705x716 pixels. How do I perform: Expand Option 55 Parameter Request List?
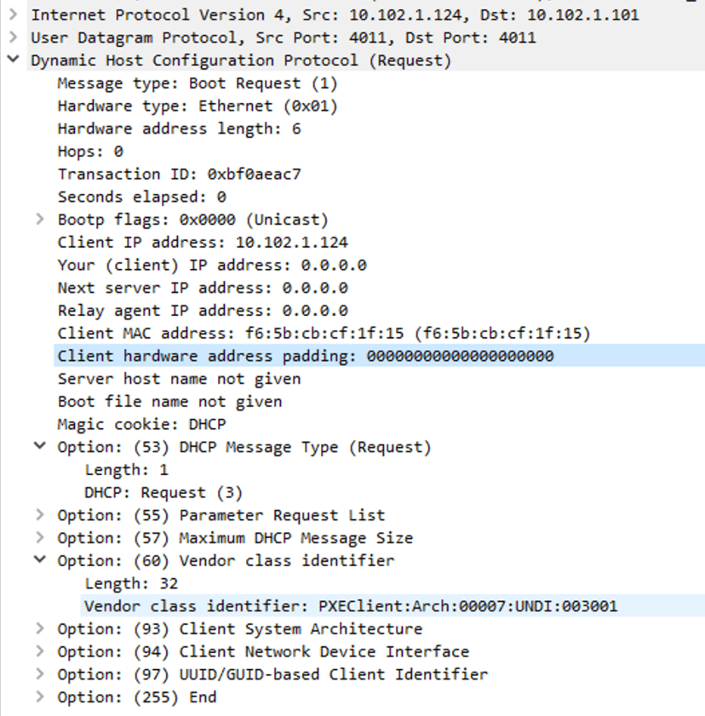(39, 515)
